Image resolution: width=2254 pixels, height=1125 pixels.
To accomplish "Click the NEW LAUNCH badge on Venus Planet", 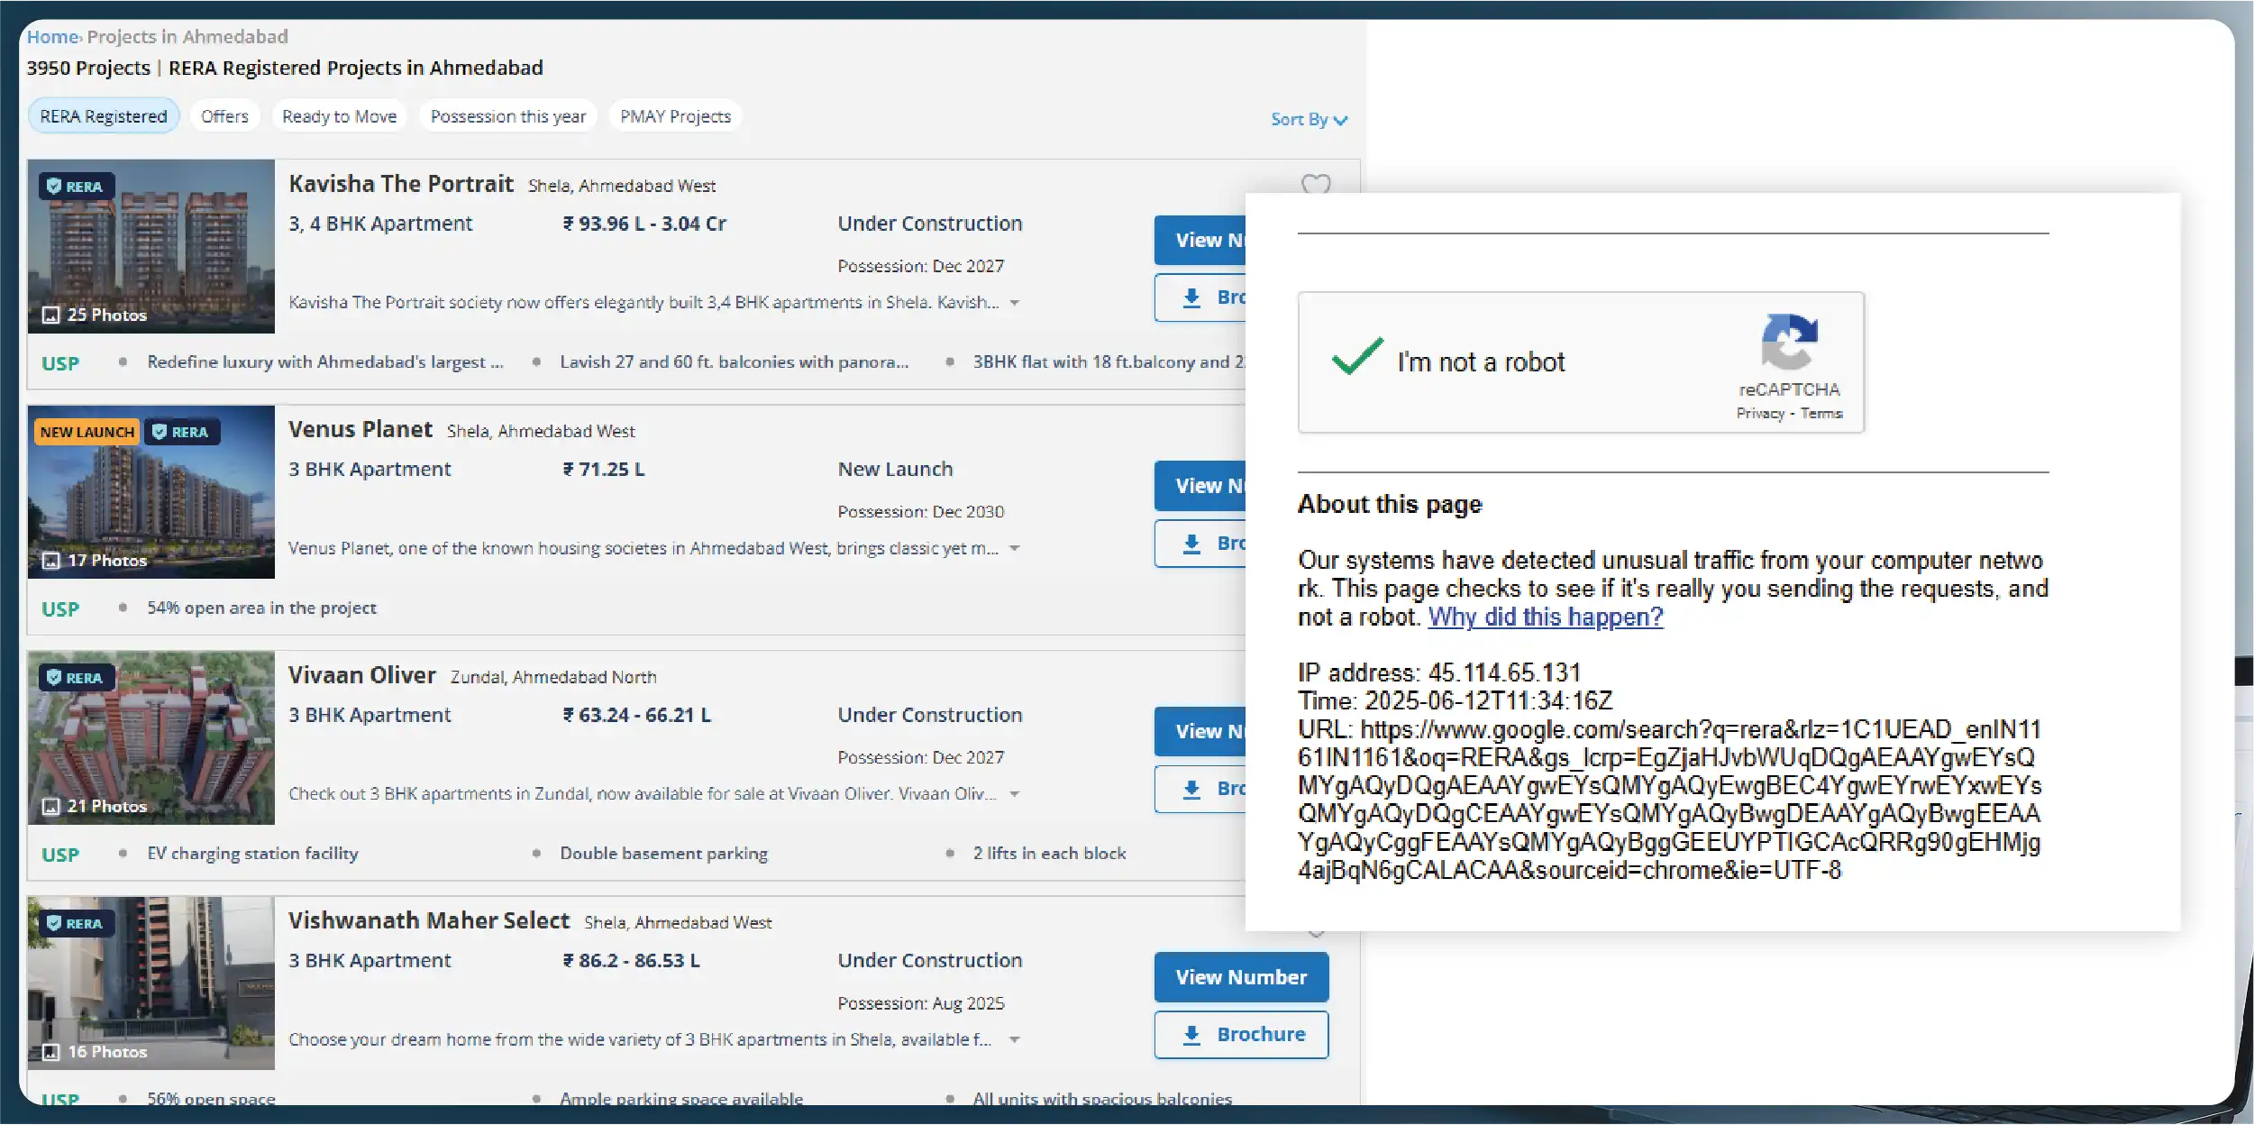I will coord(87,432).
